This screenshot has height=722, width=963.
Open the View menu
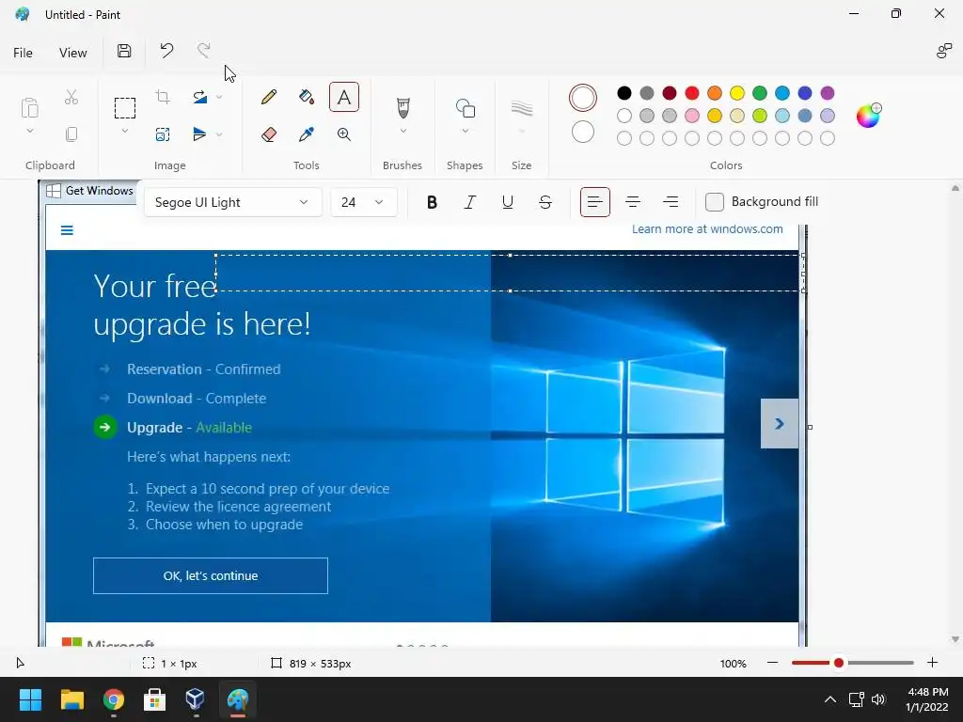pos(73,53)
